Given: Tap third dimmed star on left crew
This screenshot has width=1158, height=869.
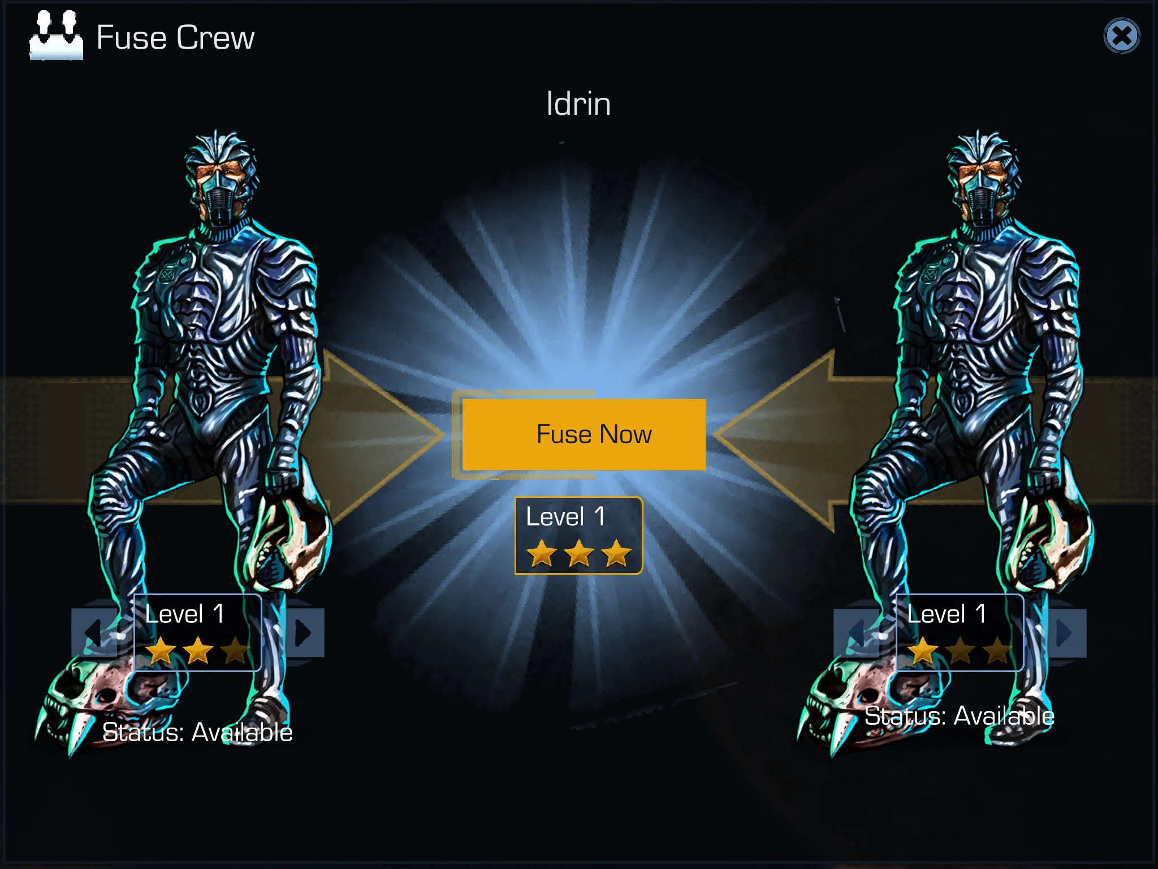Looking at the screenshot, I should click(235, 651).
